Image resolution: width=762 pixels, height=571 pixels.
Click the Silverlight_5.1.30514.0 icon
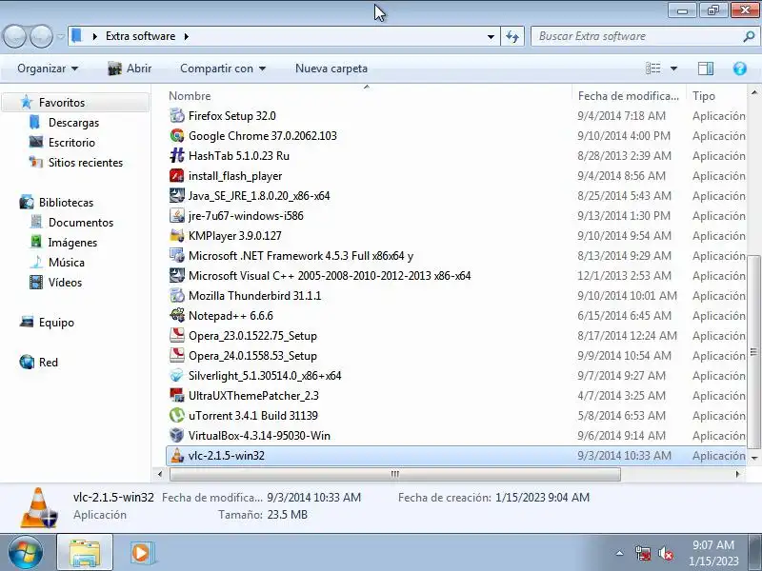[177, 375]
